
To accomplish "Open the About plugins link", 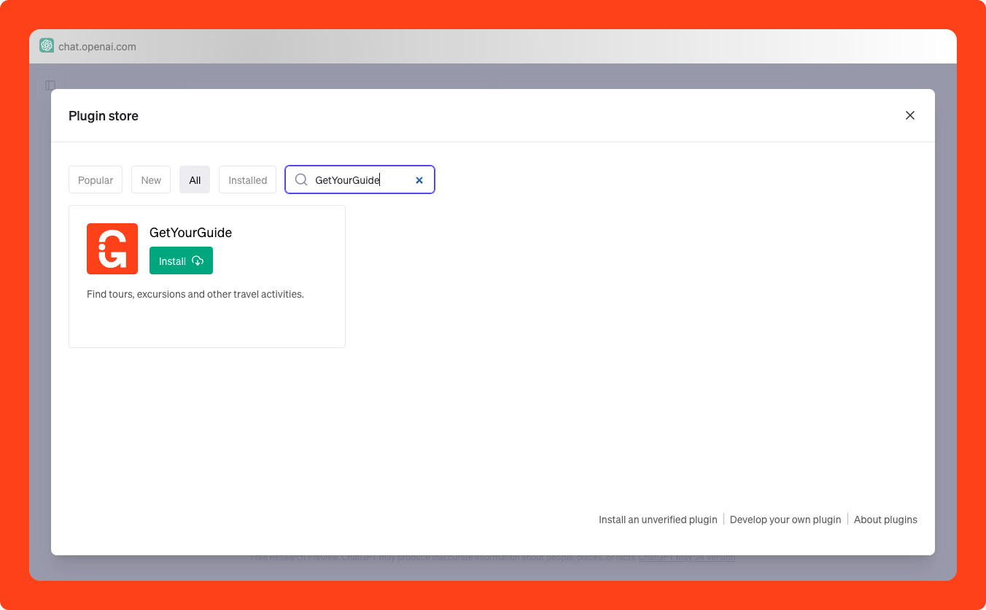I will tap(885, 519).
